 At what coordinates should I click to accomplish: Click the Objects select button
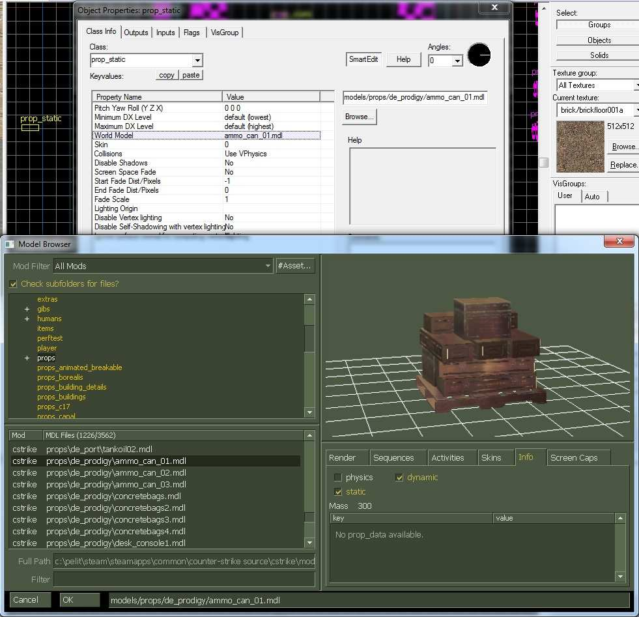point(598,40)
